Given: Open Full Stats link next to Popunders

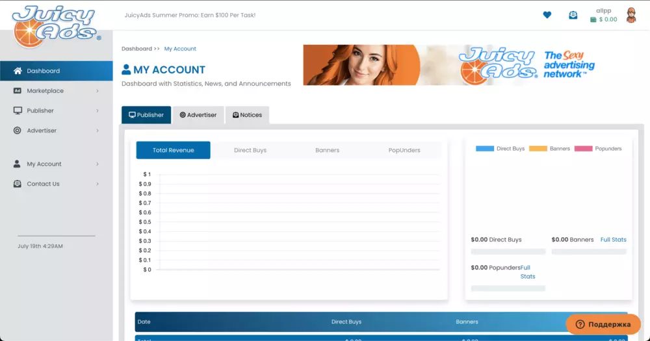Looking at the screenshot, I should pyautogui.click(x=527, y=272).
